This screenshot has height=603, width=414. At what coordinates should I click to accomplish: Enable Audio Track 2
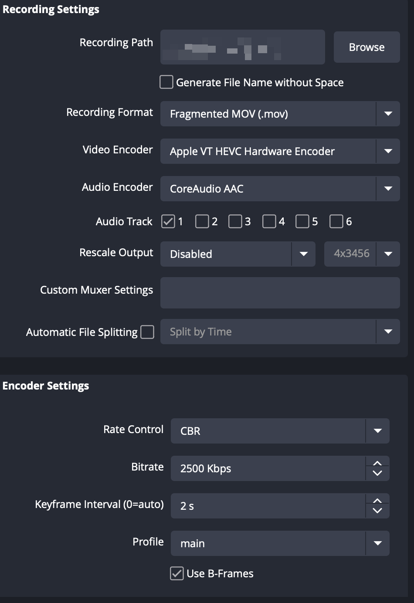click(202, 221)
